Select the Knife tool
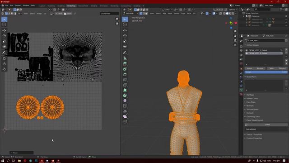 (125, 85)
